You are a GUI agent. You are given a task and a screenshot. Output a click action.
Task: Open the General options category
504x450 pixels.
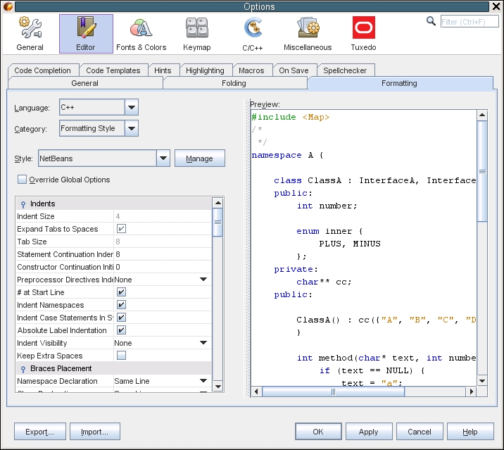click(30, 34)
